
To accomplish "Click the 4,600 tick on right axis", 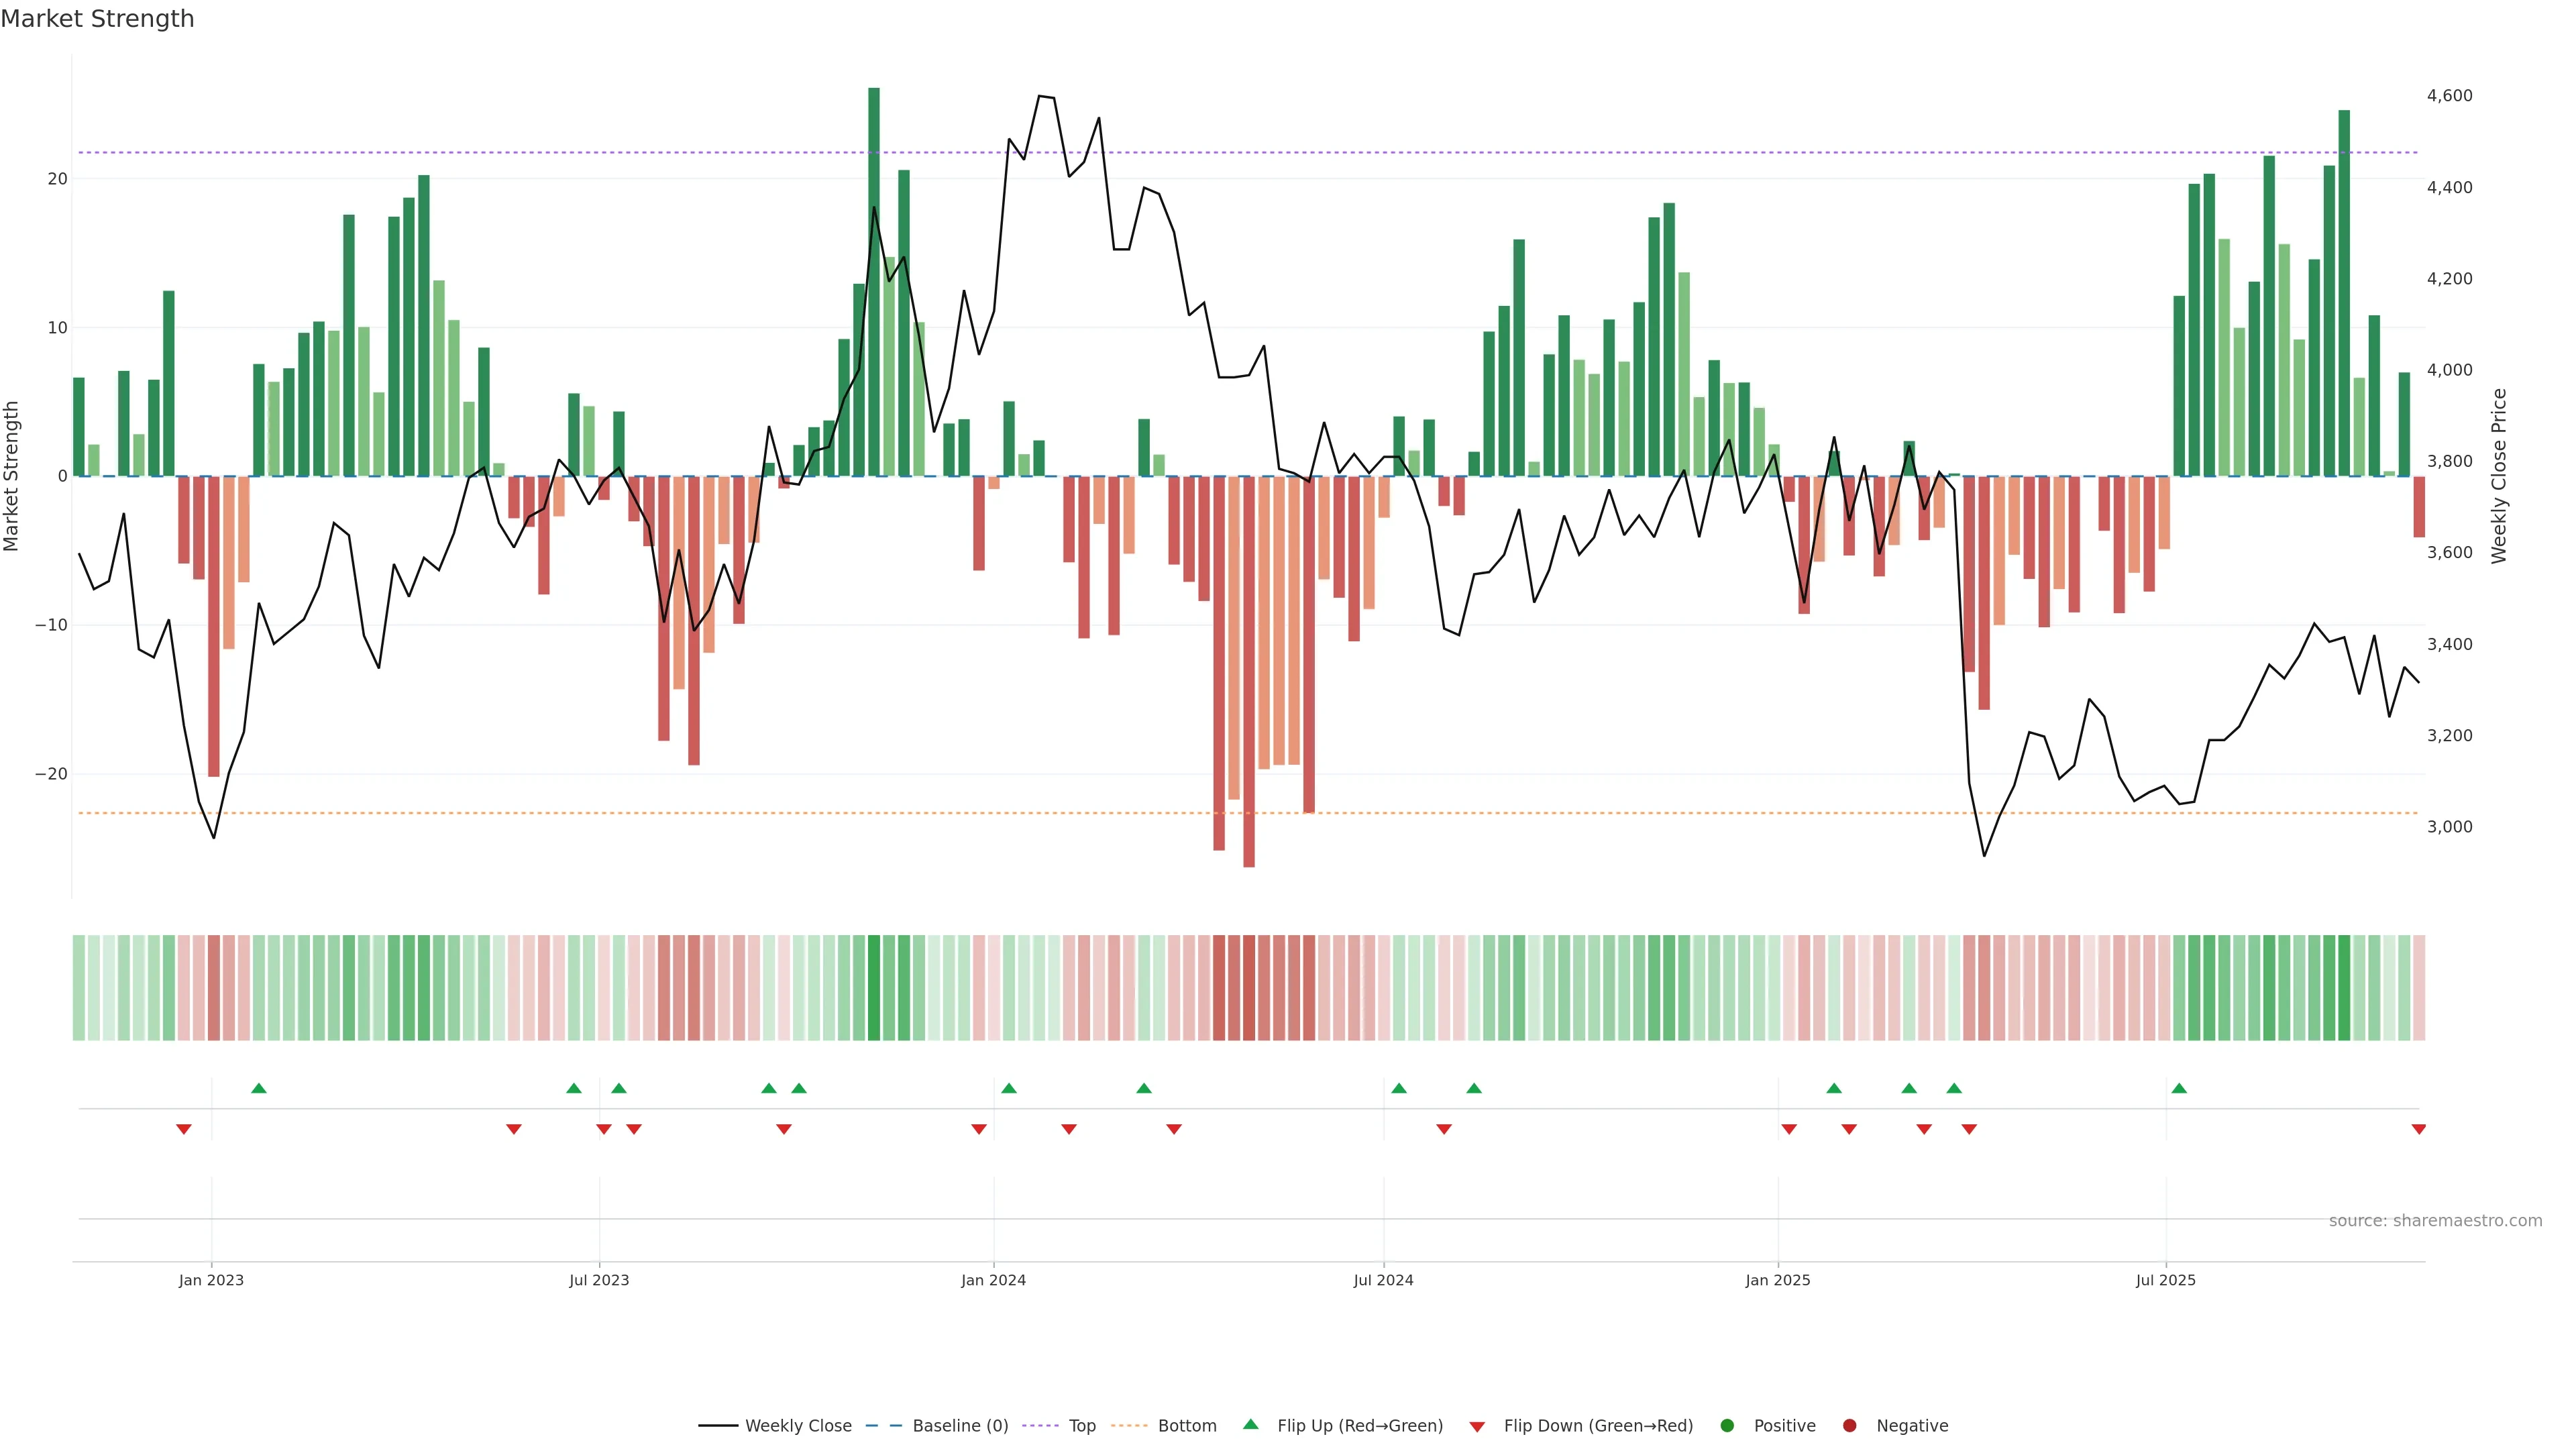I will [x=2449, y=96].
